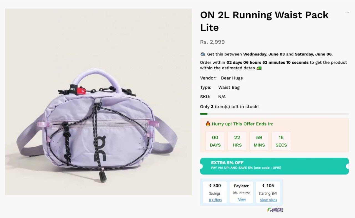The image size is (355, 218).
Task: Click the shipping icon before Get this between
Action: [x=203, y=54]
